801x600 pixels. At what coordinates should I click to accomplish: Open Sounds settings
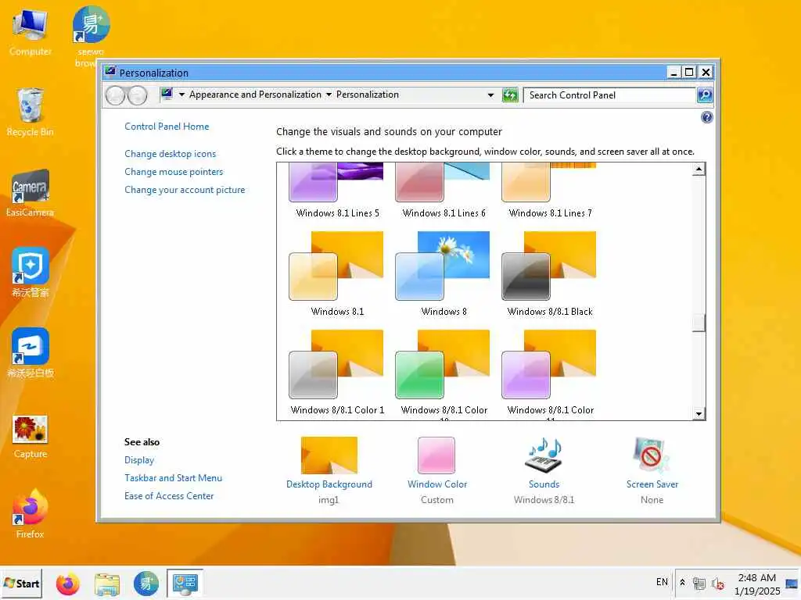[x=544, y=470]
